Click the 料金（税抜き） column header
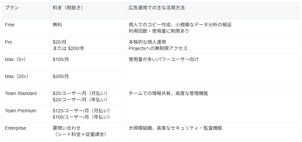 (x=88, y=11)
